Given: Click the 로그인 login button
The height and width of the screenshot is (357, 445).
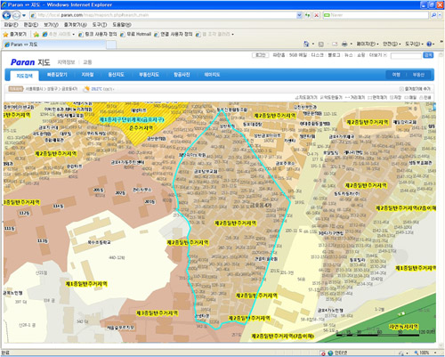Looking at the screenshot, I should pos(260,55).
